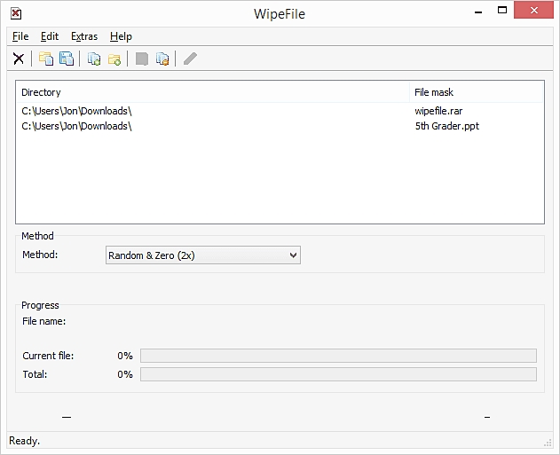Click the WipeFile application icon in title bar

coord(16,13)
